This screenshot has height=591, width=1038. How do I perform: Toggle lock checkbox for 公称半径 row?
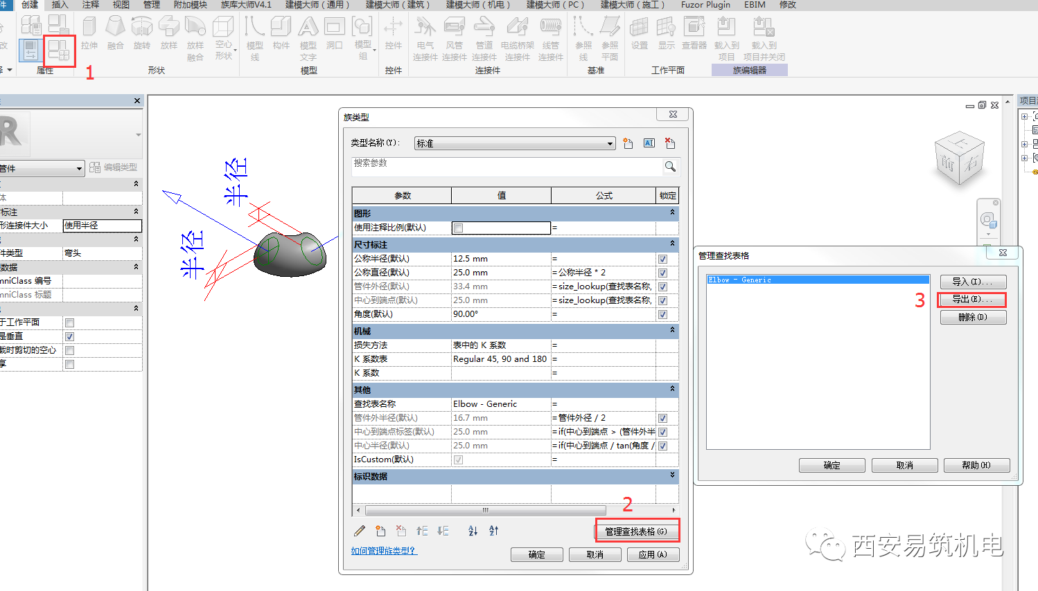[662, 259]
